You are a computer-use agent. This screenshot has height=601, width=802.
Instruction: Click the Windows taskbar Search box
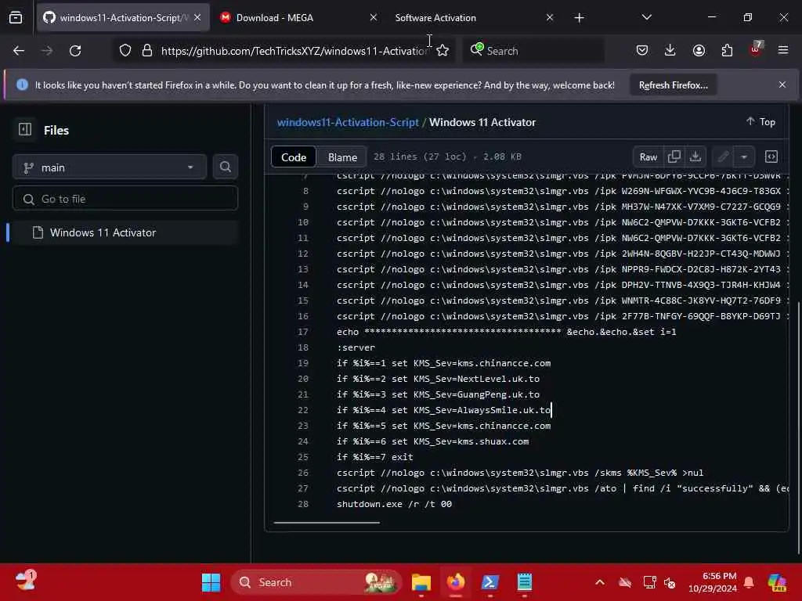pos(316,582)
